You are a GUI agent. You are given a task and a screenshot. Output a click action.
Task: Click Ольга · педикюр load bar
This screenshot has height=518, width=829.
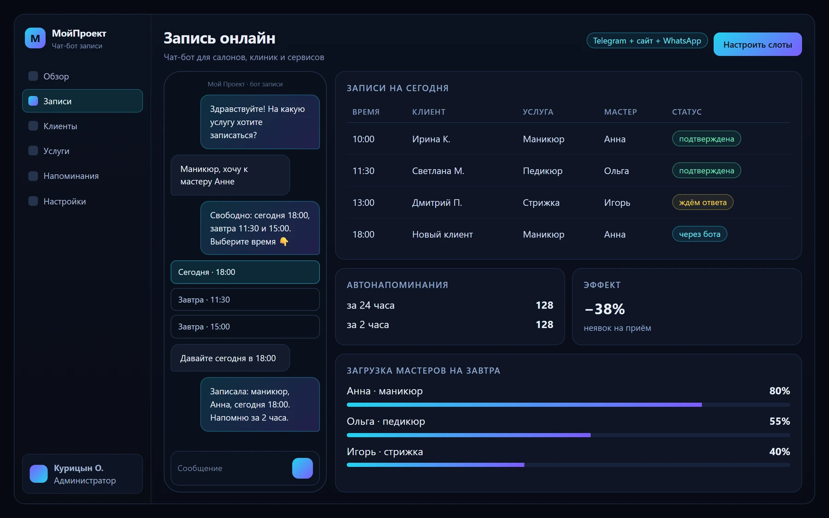(x=568, y=435)
